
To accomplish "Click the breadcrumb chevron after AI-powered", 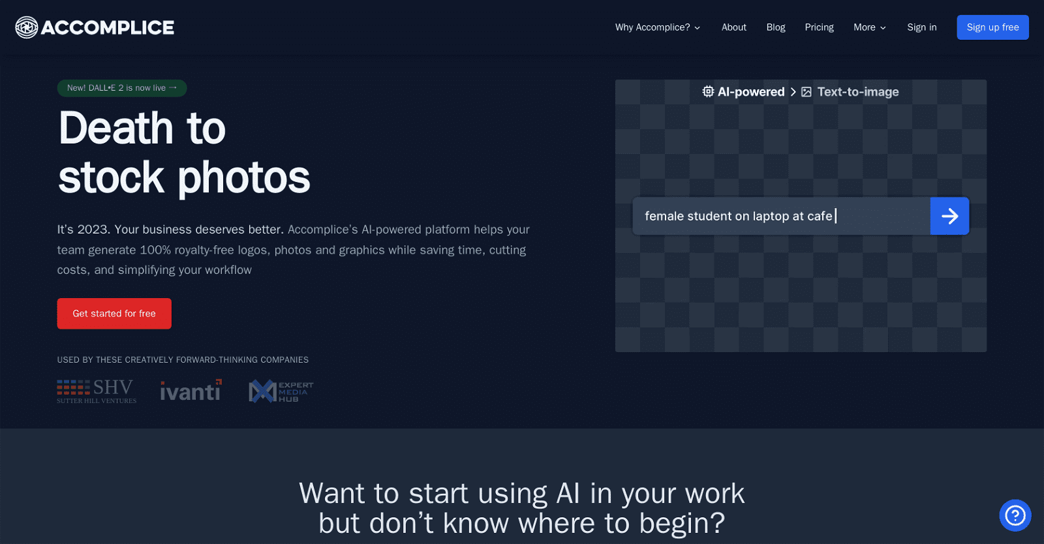I will (x=793, y=92).
